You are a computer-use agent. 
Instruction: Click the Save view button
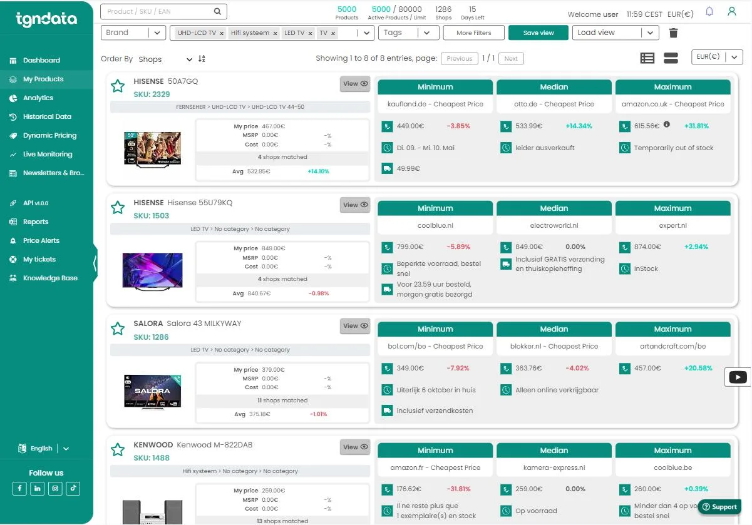(x=538, y=33)
